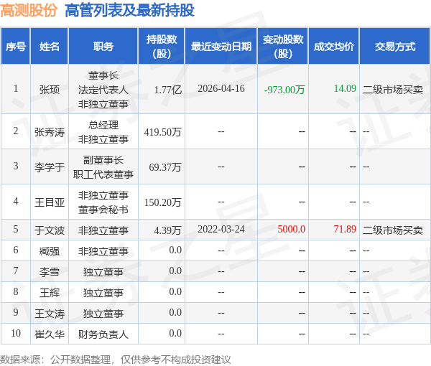Image resolution: width=431 pixels, height=366 pixels.
Task: Click the position 职工代表董事
Action: 103,174
